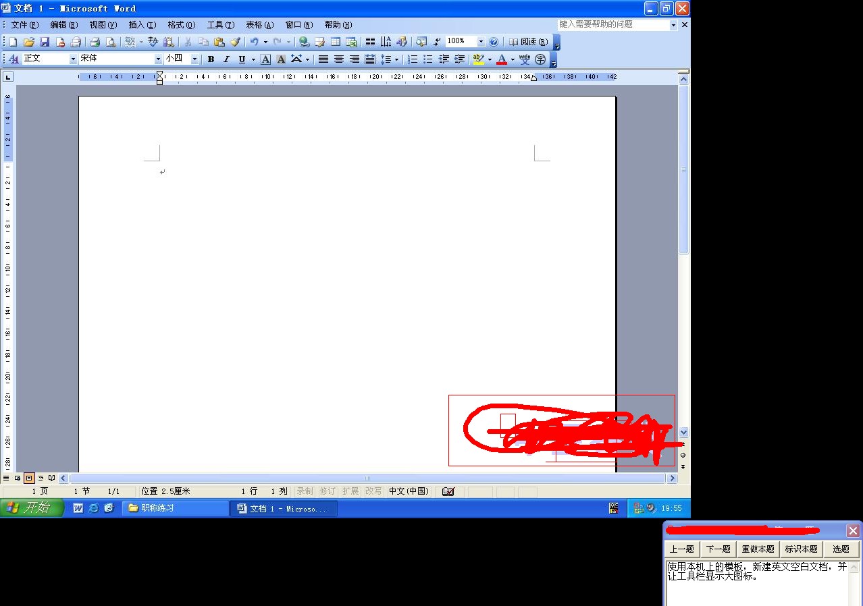
Task: Click the numbered list icon
Action: (413, 59)
